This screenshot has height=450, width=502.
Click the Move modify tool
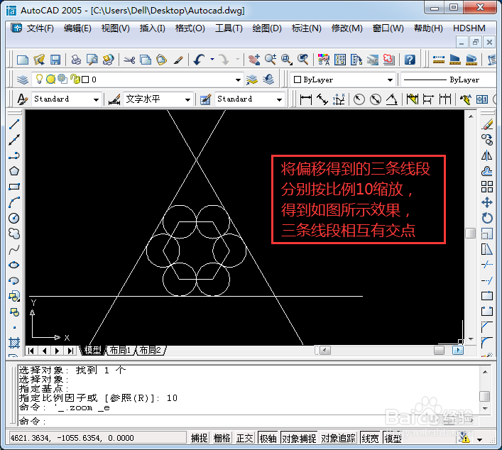pyautogui.click(x=487, y=202)
